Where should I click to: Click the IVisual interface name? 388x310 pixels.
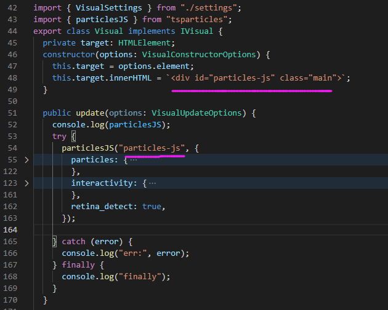point(196,31)
